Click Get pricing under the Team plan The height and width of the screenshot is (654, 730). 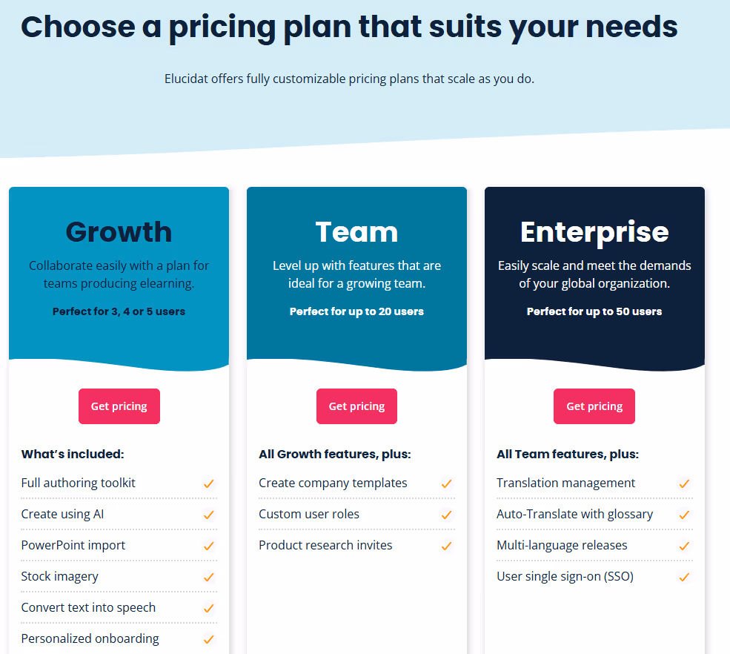[x=356, y=406]
